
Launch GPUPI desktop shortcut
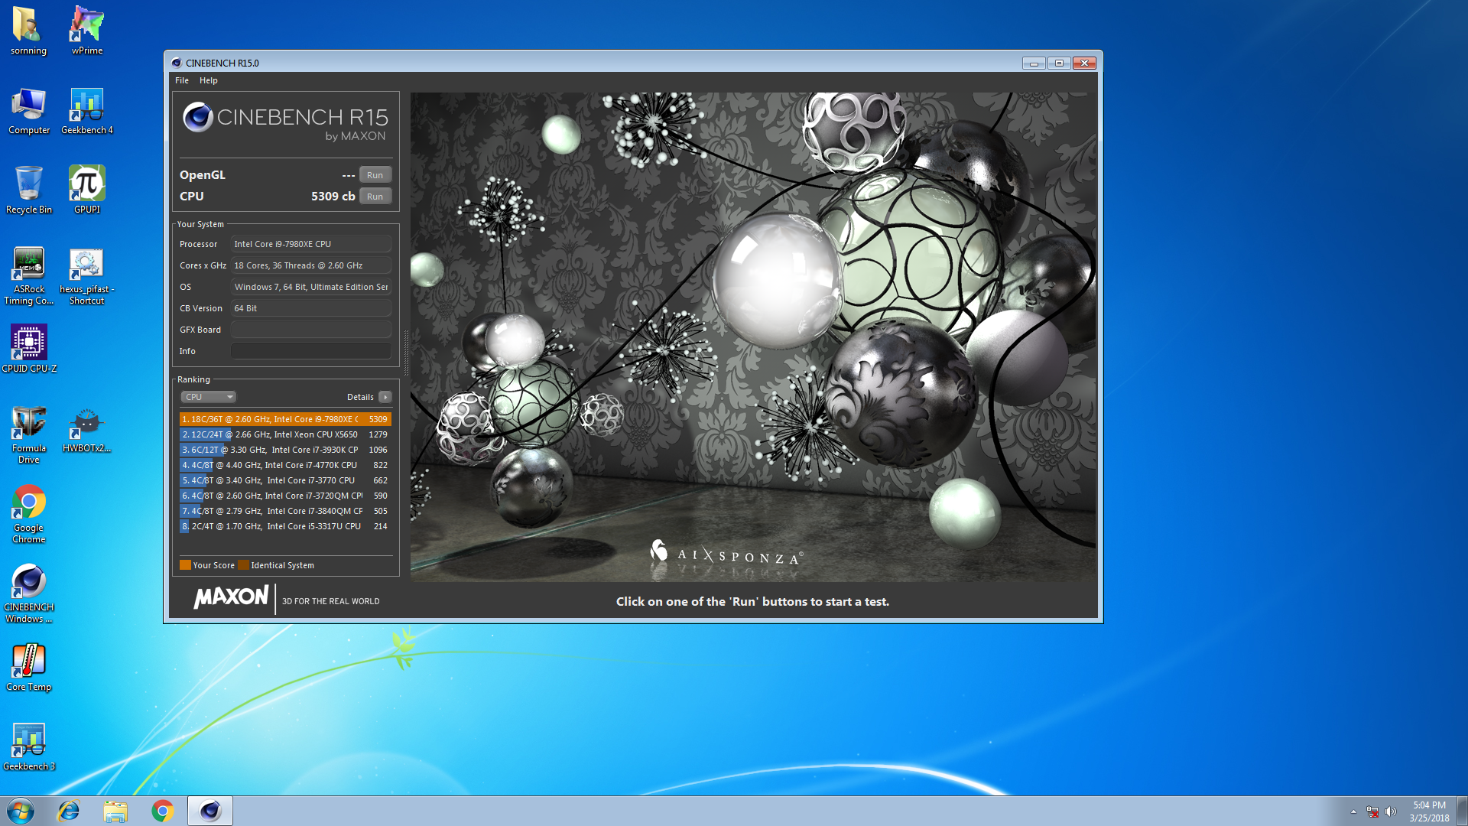(x=87, y=190)
